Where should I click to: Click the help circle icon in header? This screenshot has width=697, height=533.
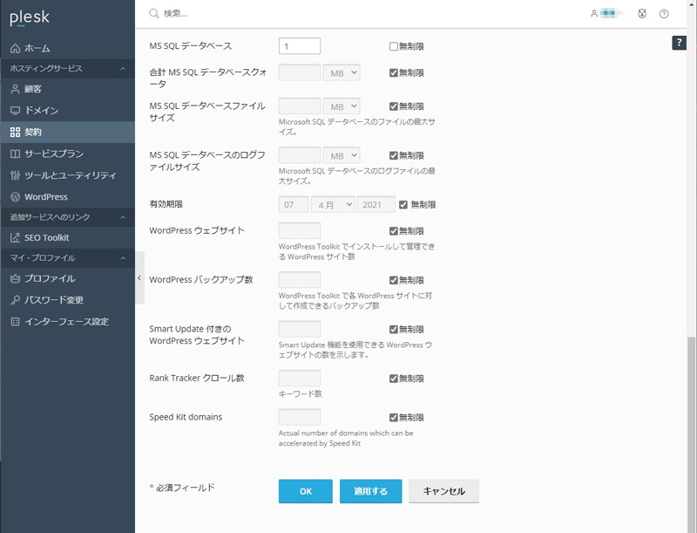[x=664, y=14]
